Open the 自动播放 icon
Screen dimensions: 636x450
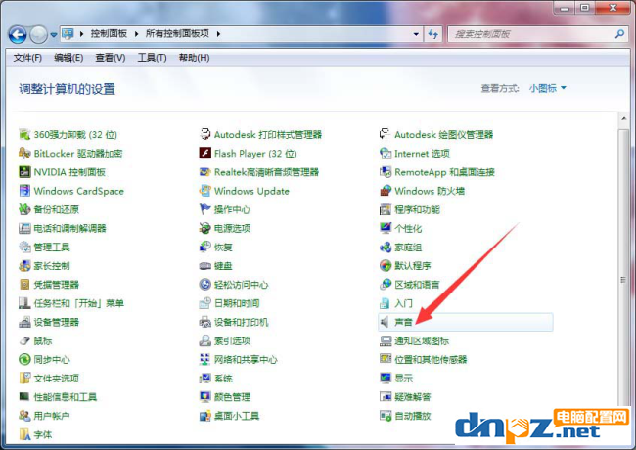tap(386, 416)
